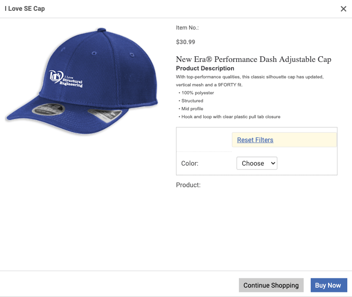The image size is (352, 297).
Task: Open the Color Choose dropdown
Action: [x=257, y=163]
